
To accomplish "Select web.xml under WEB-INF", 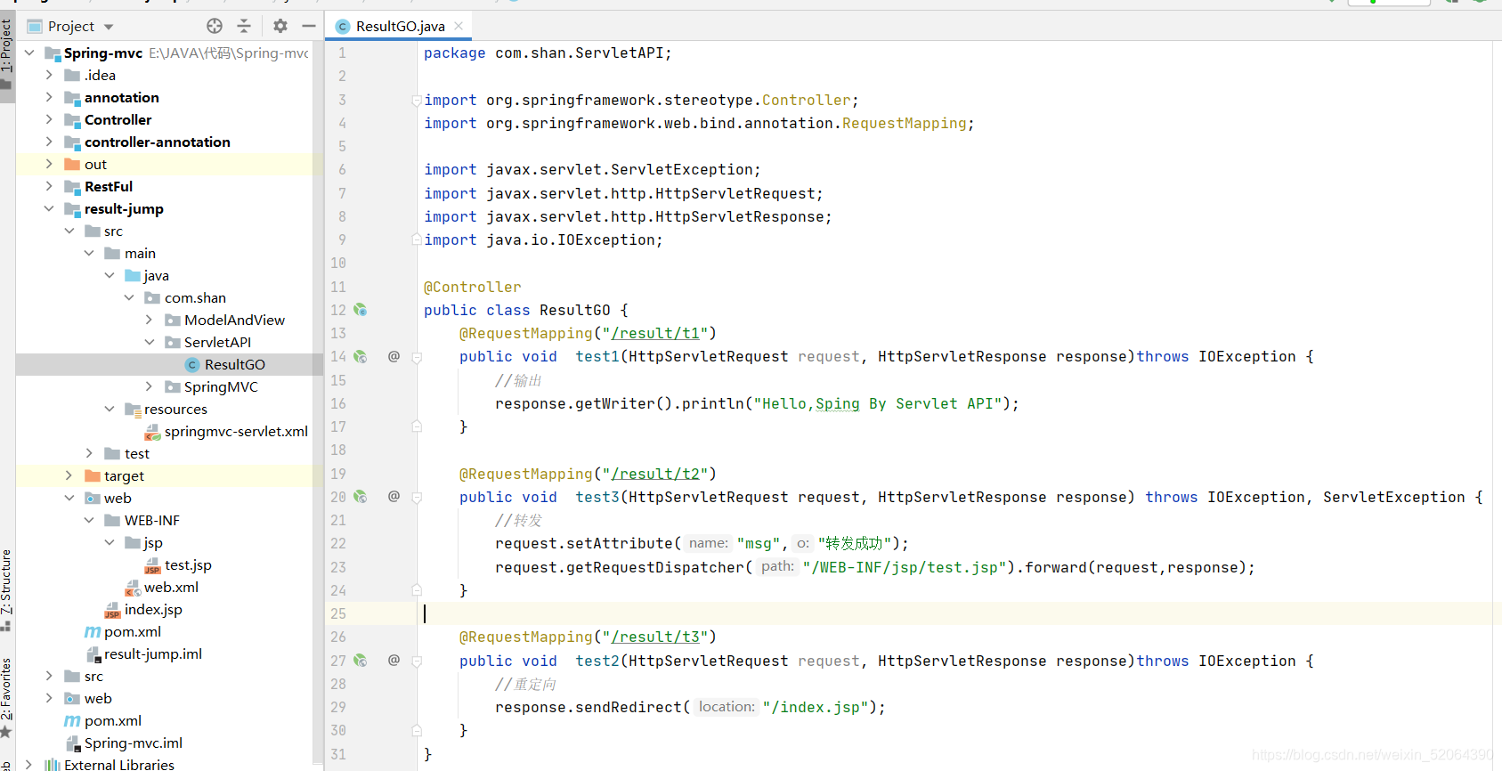I will point(169,587).
